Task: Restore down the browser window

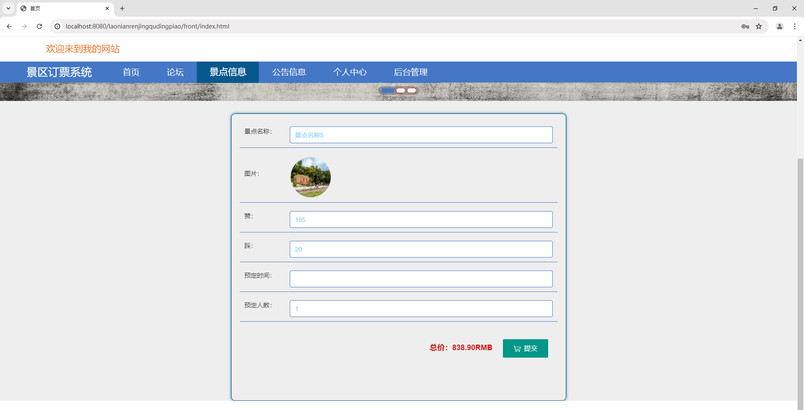Action: 775,8
